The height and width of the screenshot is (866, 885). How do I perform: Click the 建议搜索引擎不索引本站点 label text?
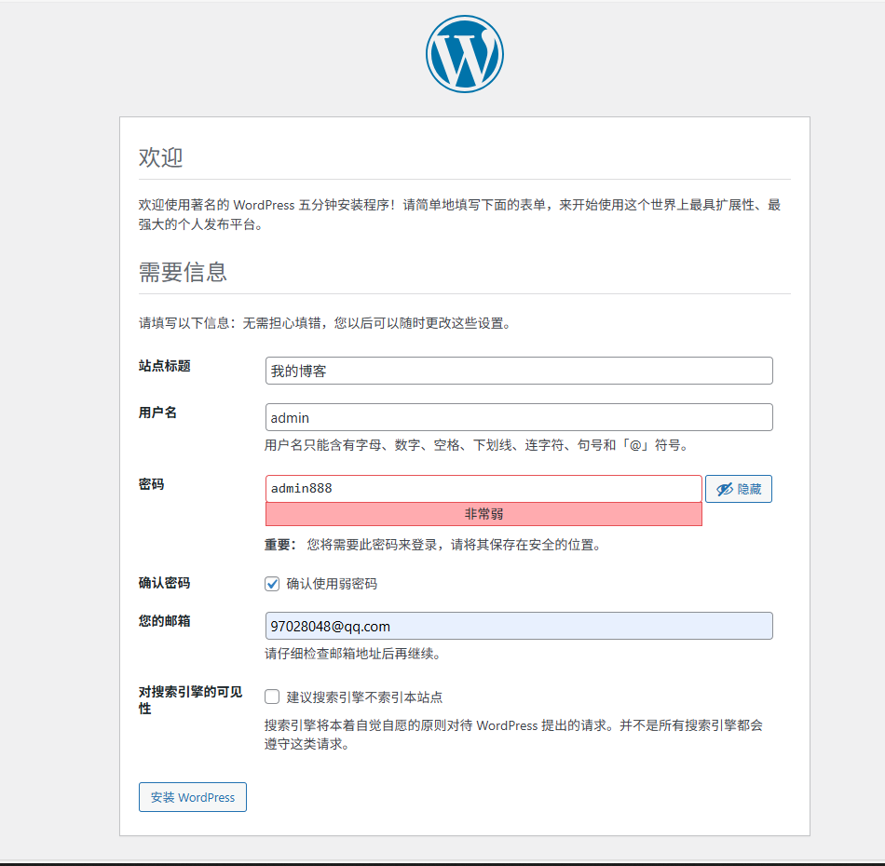click(364, 697)
